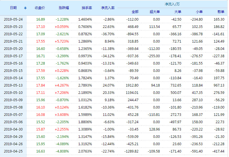The image size is (229, 157).
Task: Select the date 2019-05-16
Action: pos(13,63)
